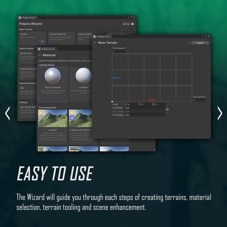Open the Data Location card in Wizard

tap(85, 38)
